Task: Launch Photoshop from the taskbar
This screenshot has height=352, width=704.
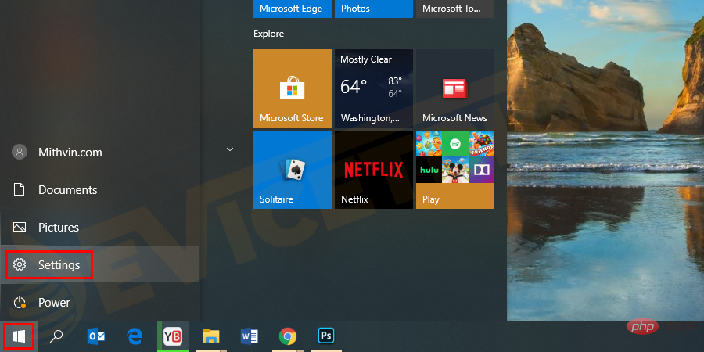Action: pyautogui.click(x=326, y=336)
